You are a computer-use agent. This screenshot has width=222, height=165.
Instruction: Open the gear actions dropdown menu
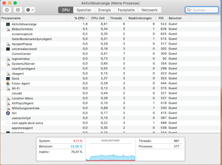(x=30, y=10)
